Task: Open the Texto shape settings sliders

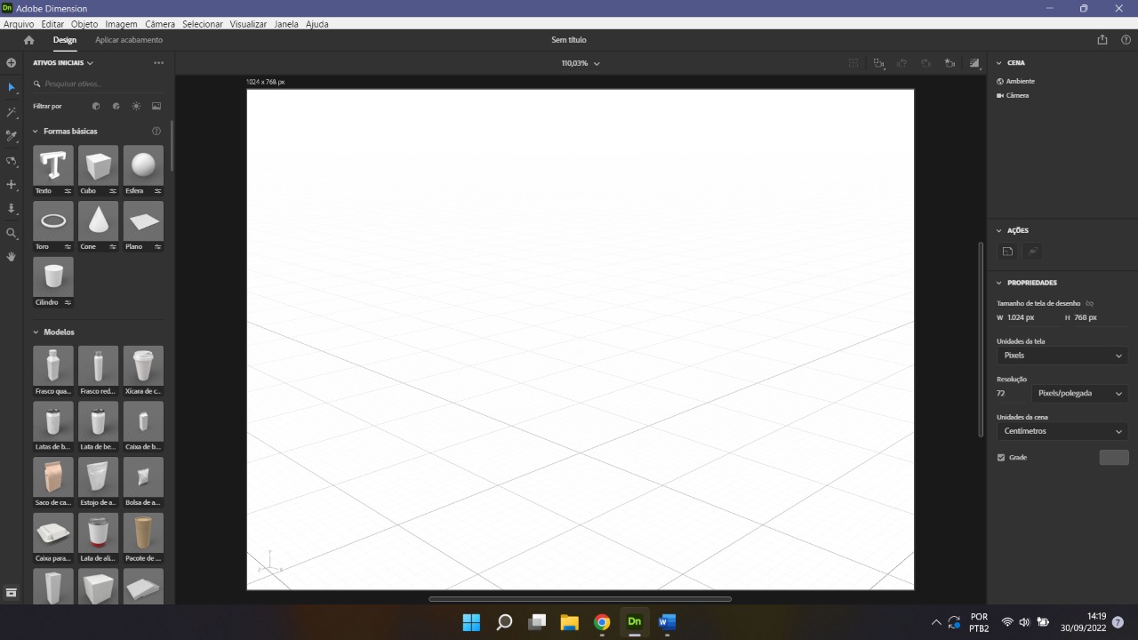Action: tap(68, 191)
